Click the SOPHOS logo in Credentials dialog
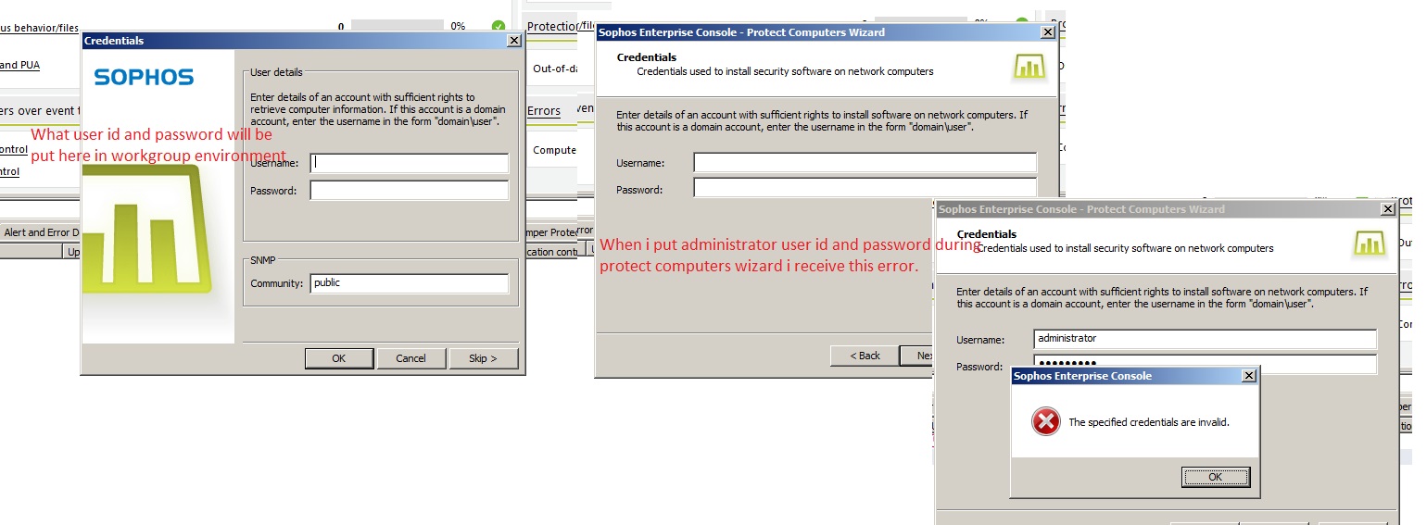1427x525 pixels. pyautogui.click(x=144, y=78)
